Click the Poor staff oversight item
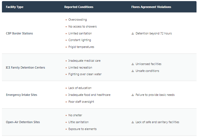Screen dimensions: 199x138 [81, 102]
